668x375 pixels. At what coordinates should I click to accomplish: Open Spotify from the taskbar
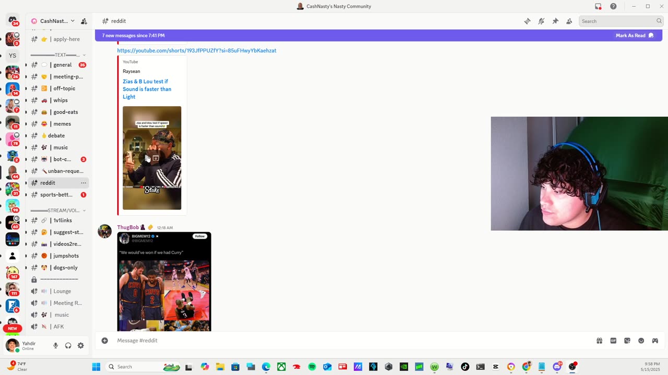coord(312,367)
